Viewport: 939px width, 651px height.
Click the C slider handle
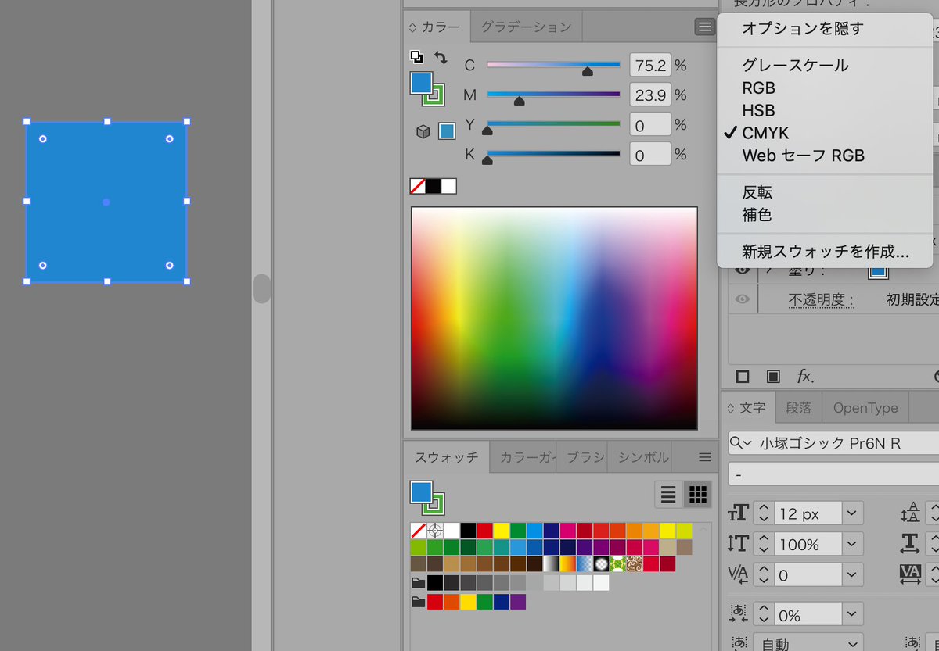click(x=588, y=71)
